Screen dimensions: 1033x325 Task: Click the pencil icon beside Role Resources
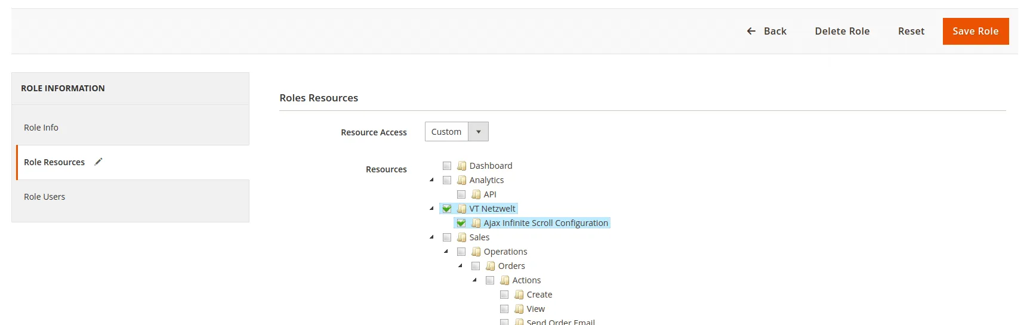click(x=98, y=162)
